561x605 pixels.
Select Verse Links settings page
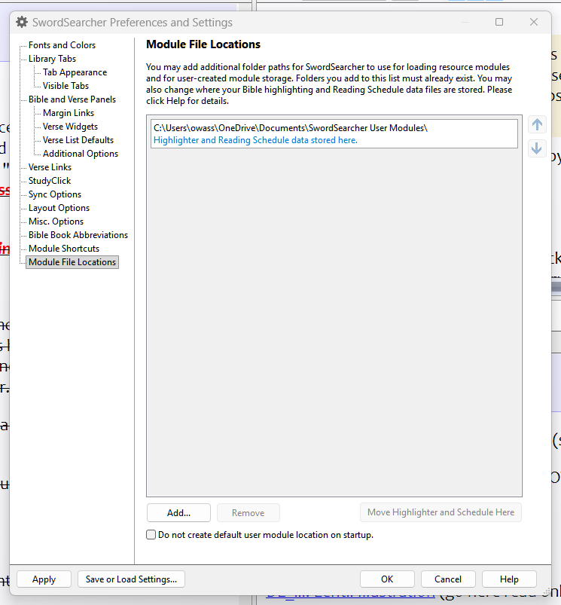(x=50, y=167)
